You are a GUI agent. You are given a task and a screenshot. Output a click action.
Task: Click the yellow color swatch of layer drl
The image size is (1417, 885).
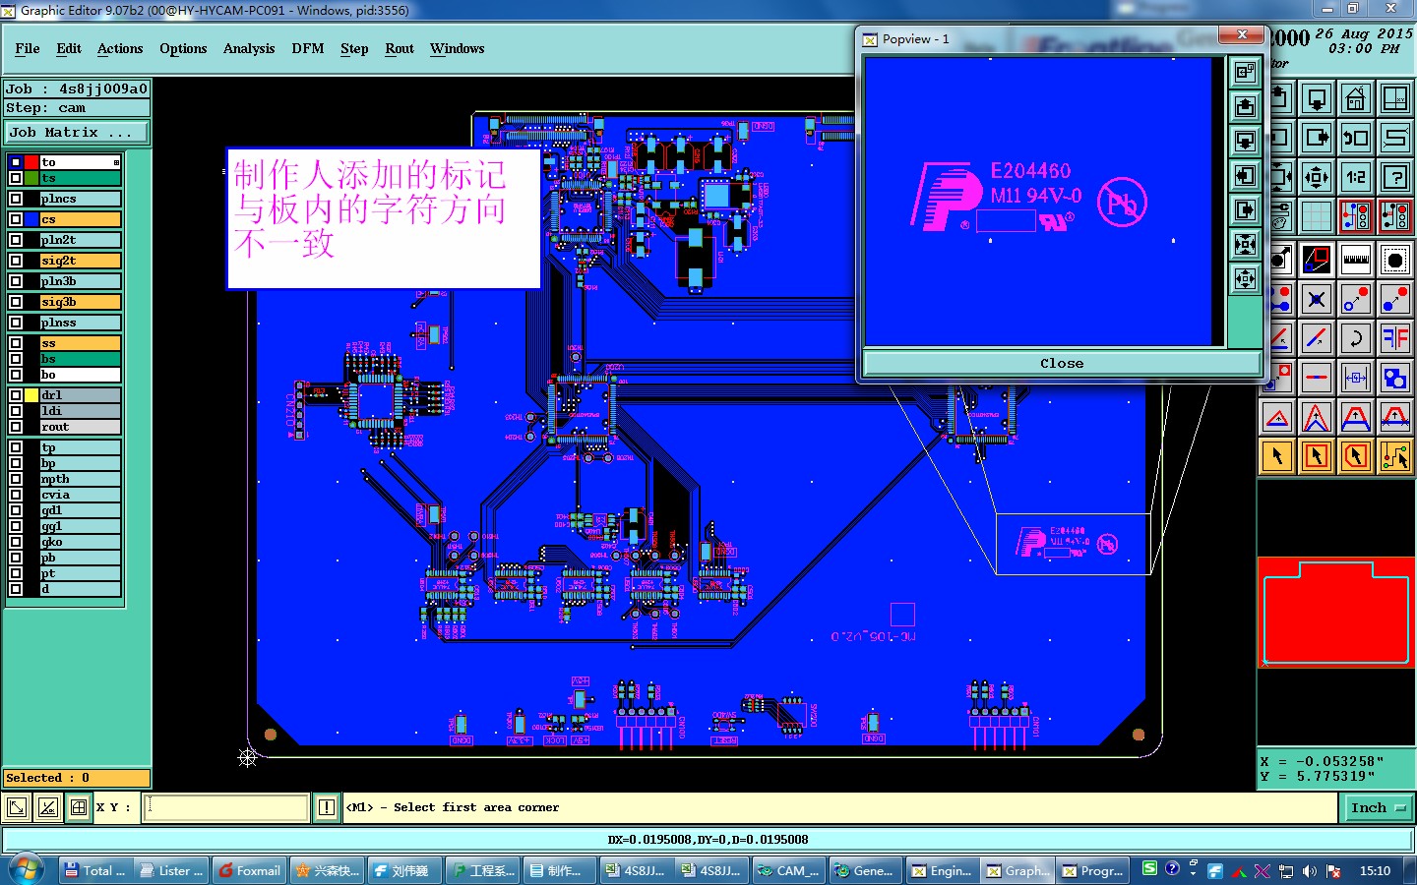click(x=31, y=395)
